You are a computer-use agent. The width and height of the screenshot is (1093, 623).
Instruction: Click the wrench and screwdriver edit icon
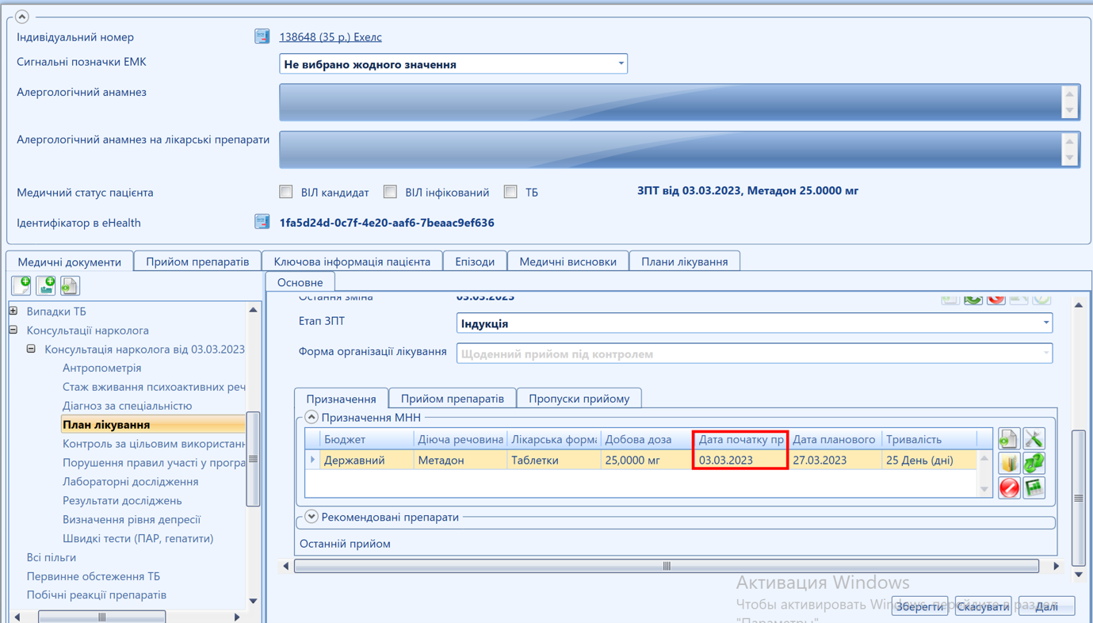coord(1034,438)
